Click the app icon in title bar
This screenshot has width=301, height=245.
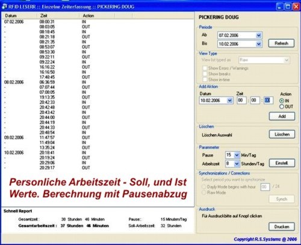click(4, 7)
